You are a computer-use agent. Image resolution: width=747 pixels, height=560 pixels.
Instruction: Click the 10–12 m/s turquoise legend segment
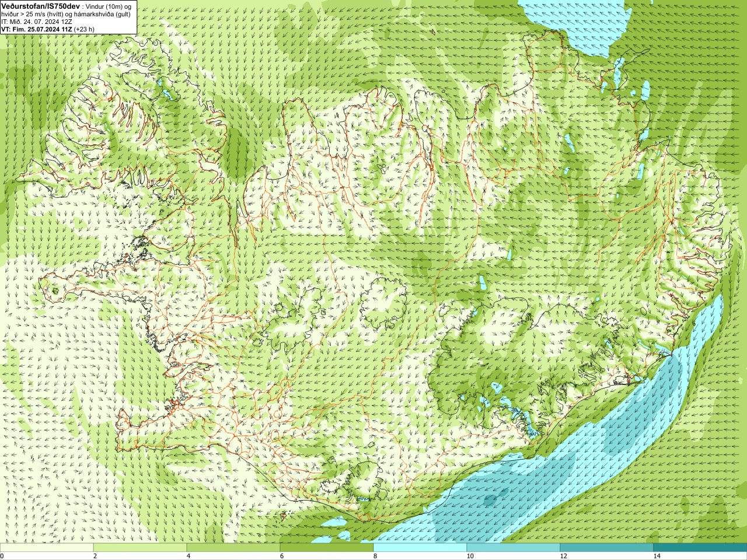(514, 548)
